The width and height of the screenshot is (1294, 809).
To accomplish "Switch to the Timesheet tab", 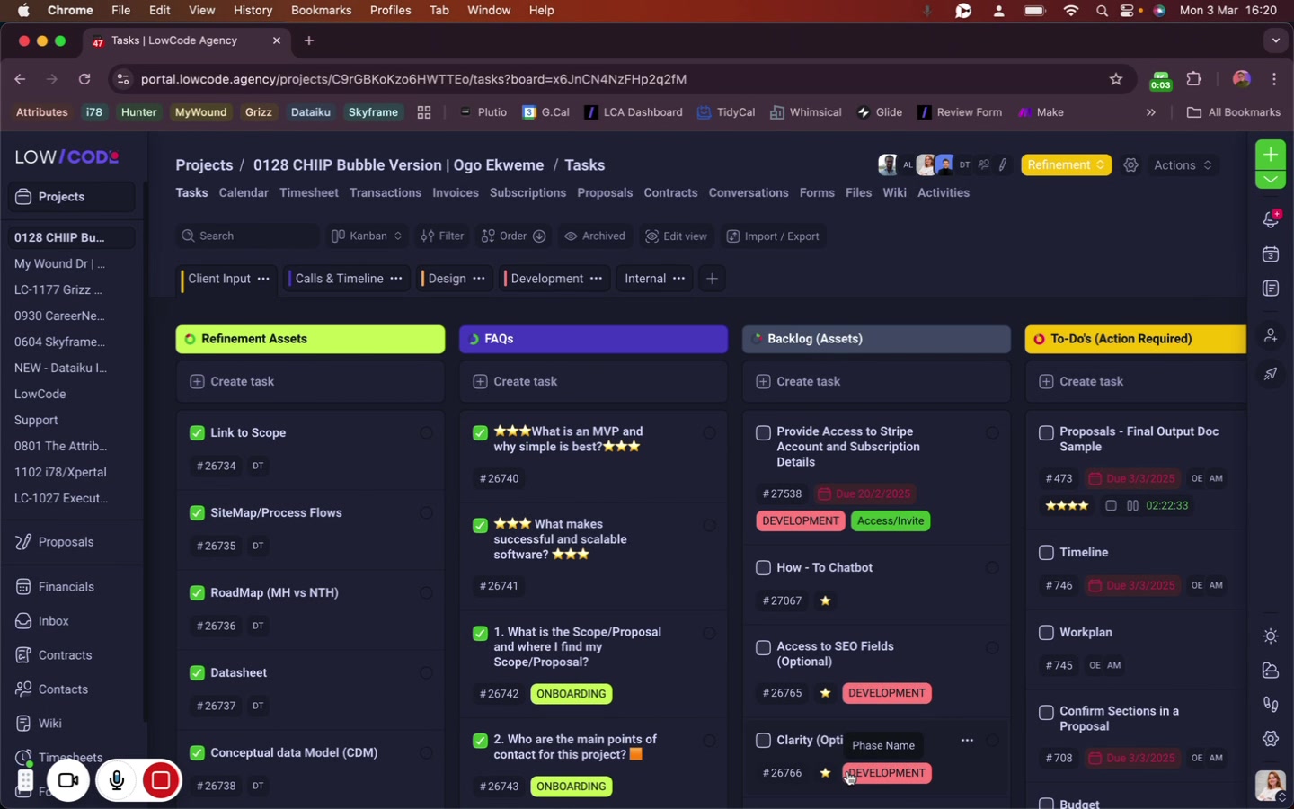I will pyautogui.click(x=308, y=193).
